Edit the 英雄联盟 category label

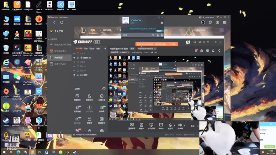coord(120,52)
